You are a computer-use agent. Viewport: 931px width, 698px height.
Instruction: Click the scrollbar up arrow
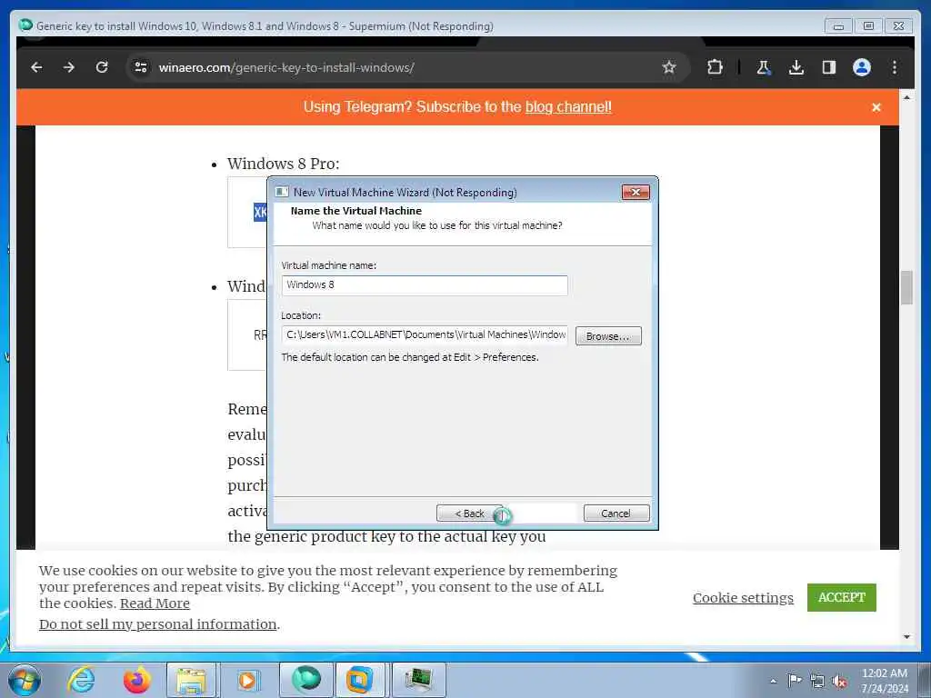tap(906, 96)
